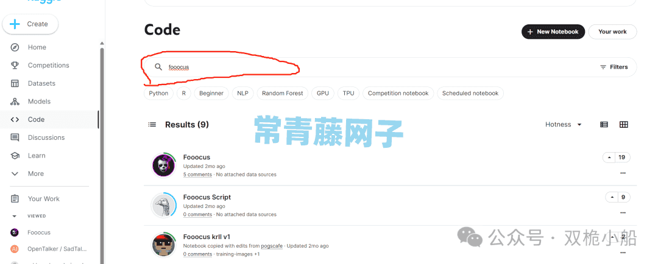Viewport: 658px width, 264px height.
Task: Open more options for Fooocus notebook
Action: [623, 173]
